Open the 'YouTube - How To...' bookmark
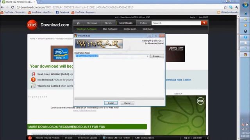This screenshot has height=140, width=250. coord(41,12)
